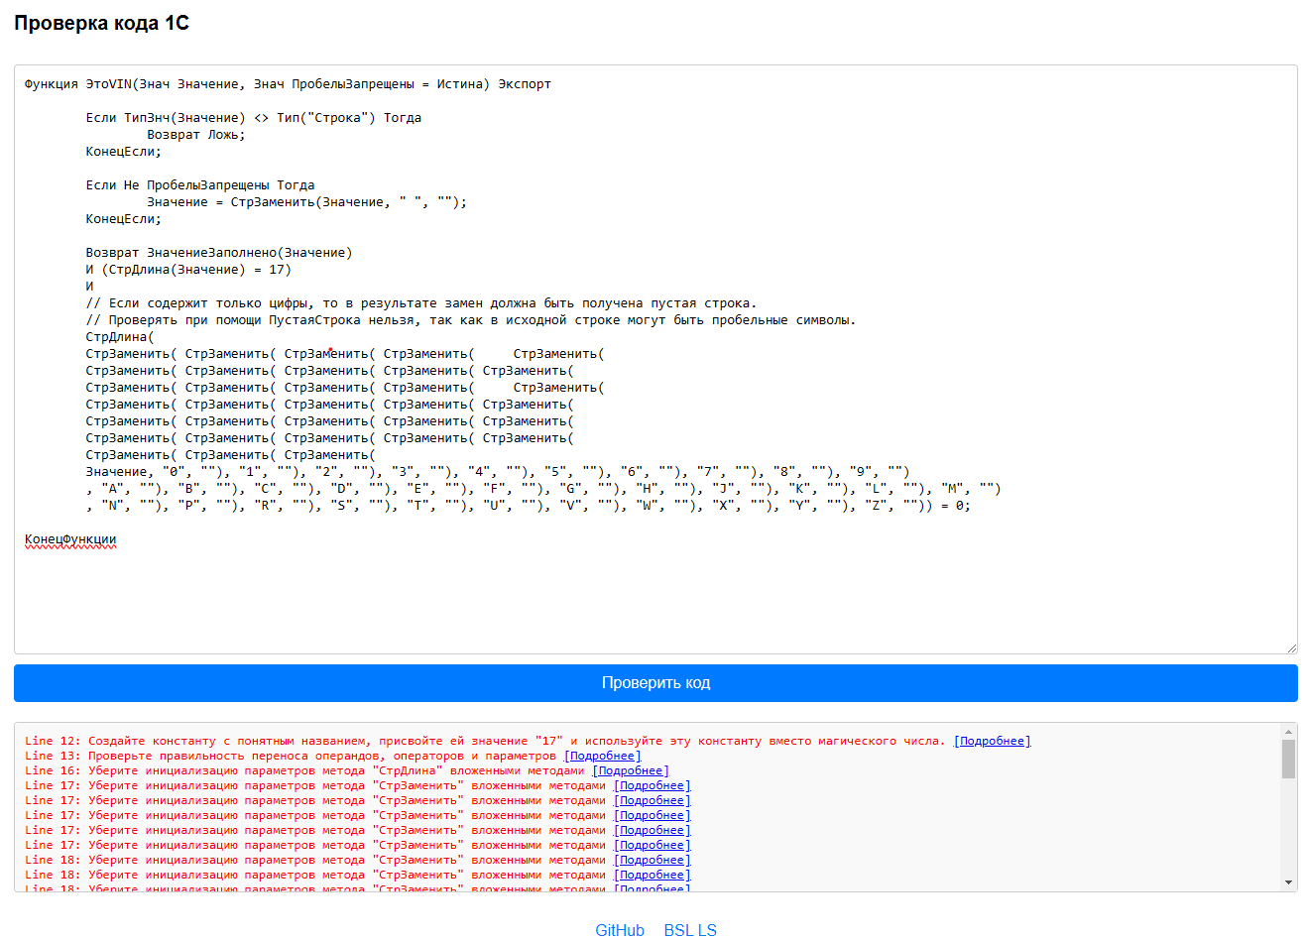Open Подробнее for the fifth Line 17 warning
This screenshot has height=940, width=1306.
coord(652,845)
